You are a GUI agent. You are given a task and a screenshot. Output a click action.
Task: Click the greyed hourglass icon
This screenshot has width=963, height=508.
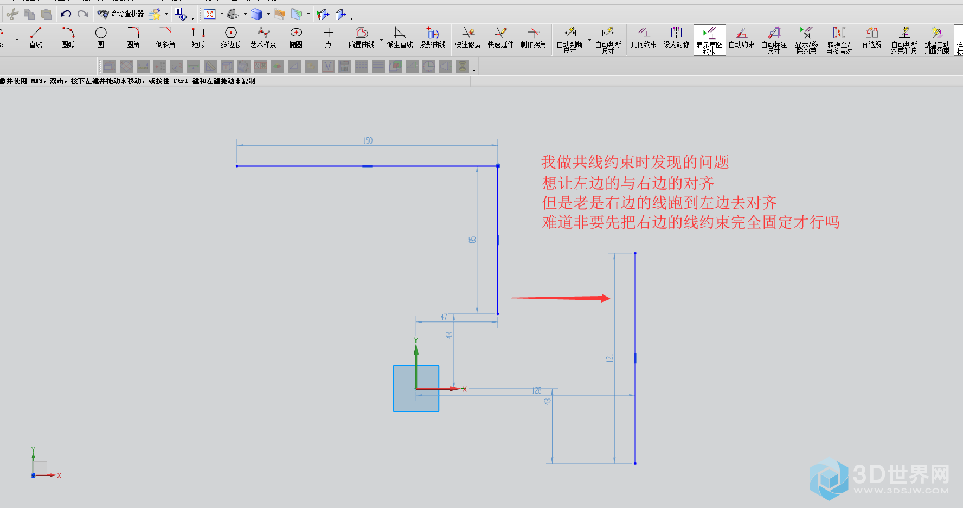(x=463, y=66)
